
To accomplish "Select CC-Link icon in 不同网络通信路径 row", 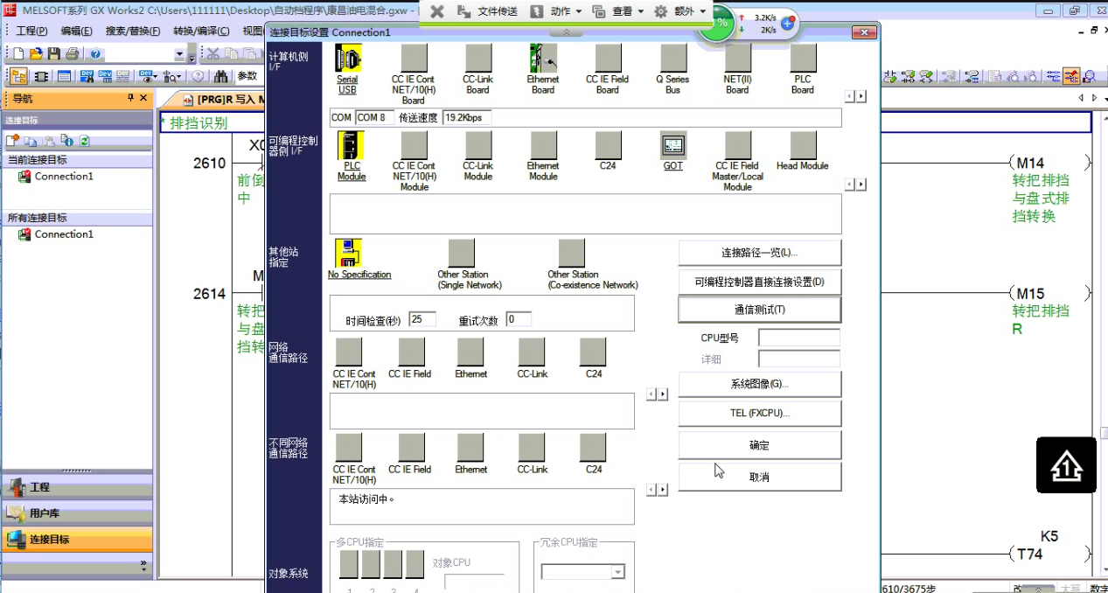I will 532,448.
